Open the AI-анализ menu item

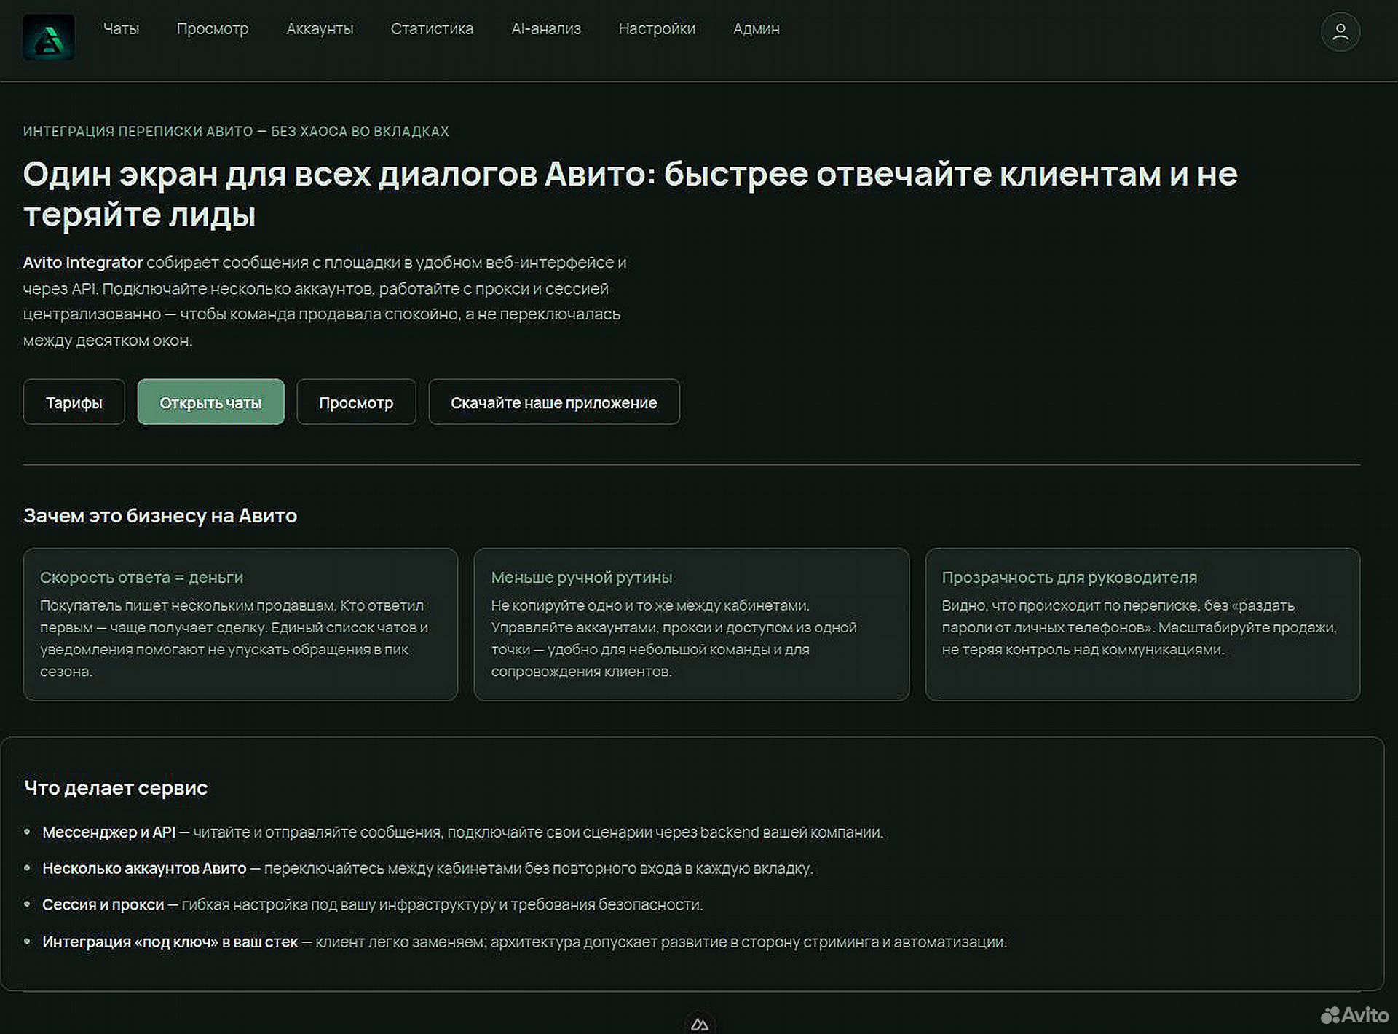coord(546,29)
